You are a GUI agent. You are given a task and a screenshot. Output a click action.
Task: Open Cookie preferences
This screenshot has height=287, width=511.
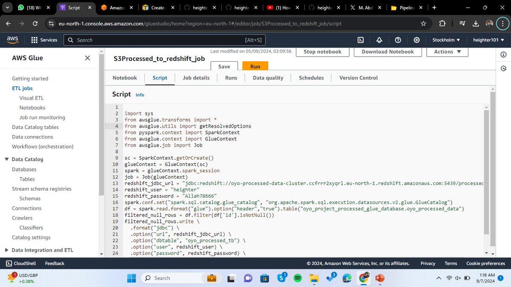point(485,264)
